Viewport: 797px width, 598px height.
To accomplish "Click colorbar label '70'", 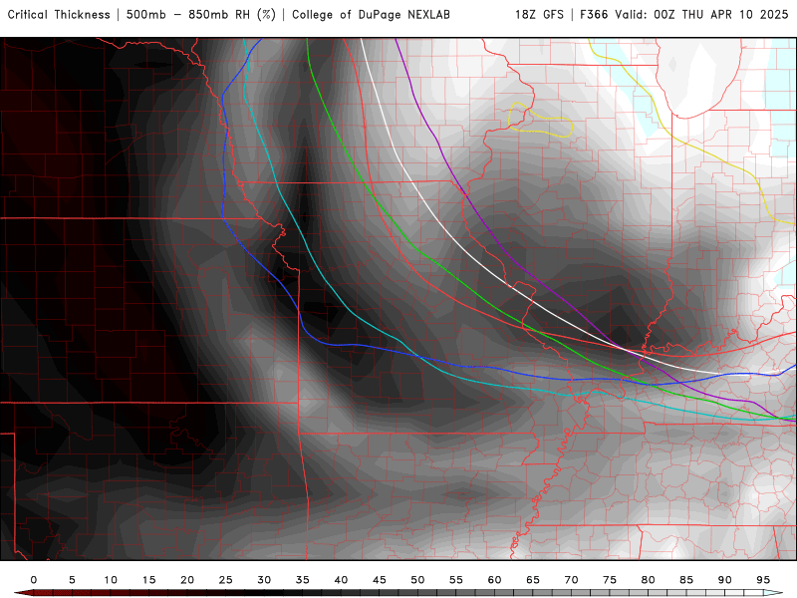I will (x=571, y=580).
